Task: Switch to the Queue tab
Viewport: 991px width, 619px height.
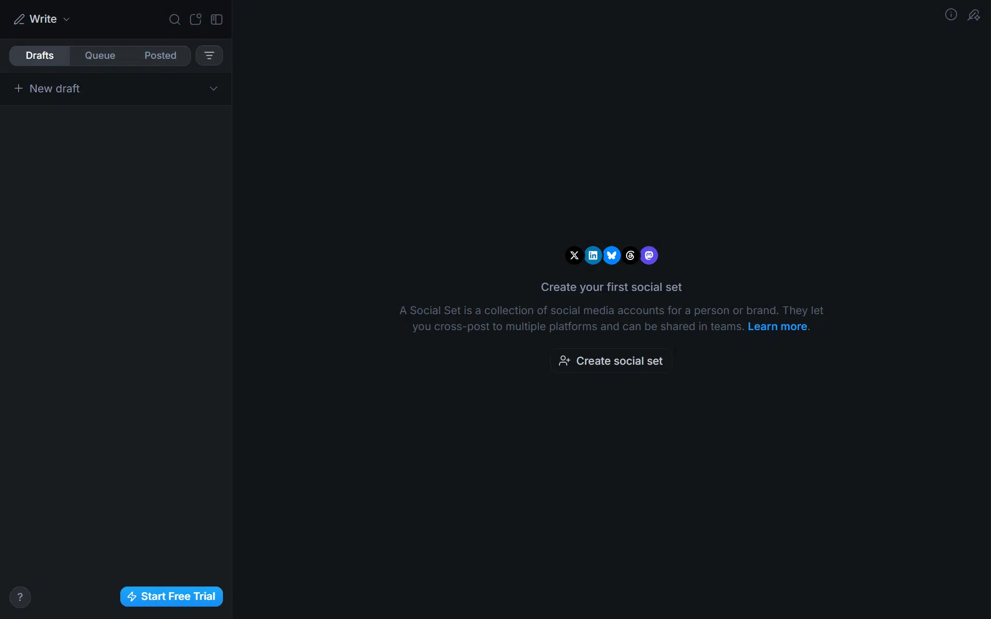Action: [100, 55]
